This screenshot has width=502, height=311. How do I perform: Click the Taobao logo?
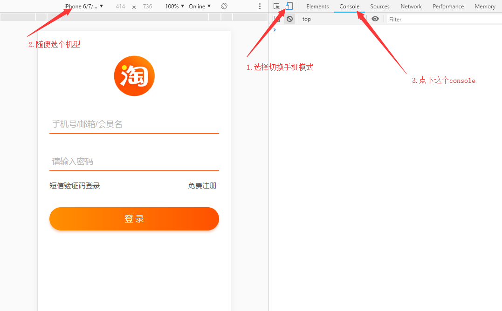point(134,76)
